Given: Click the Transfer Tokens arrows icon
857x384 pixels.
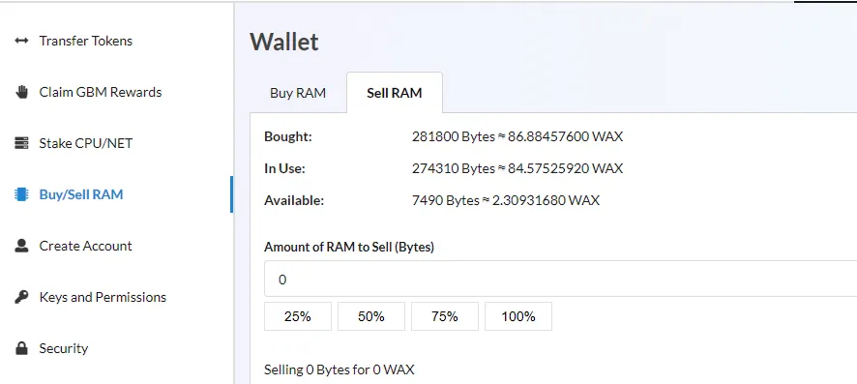Looking at the screenshot, I should tap(21, 41).
